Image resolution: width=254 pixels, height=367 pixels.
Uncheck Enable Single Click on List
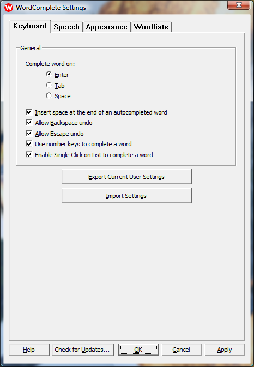coord(29,154)
